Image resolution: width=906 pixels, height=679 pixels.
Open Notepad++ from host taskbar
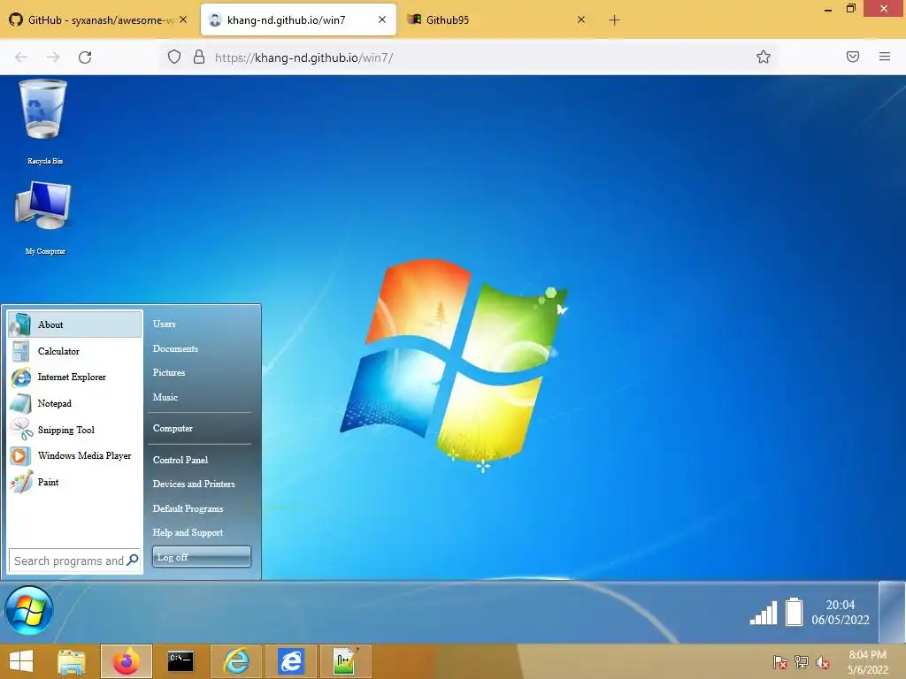(345, 661)
